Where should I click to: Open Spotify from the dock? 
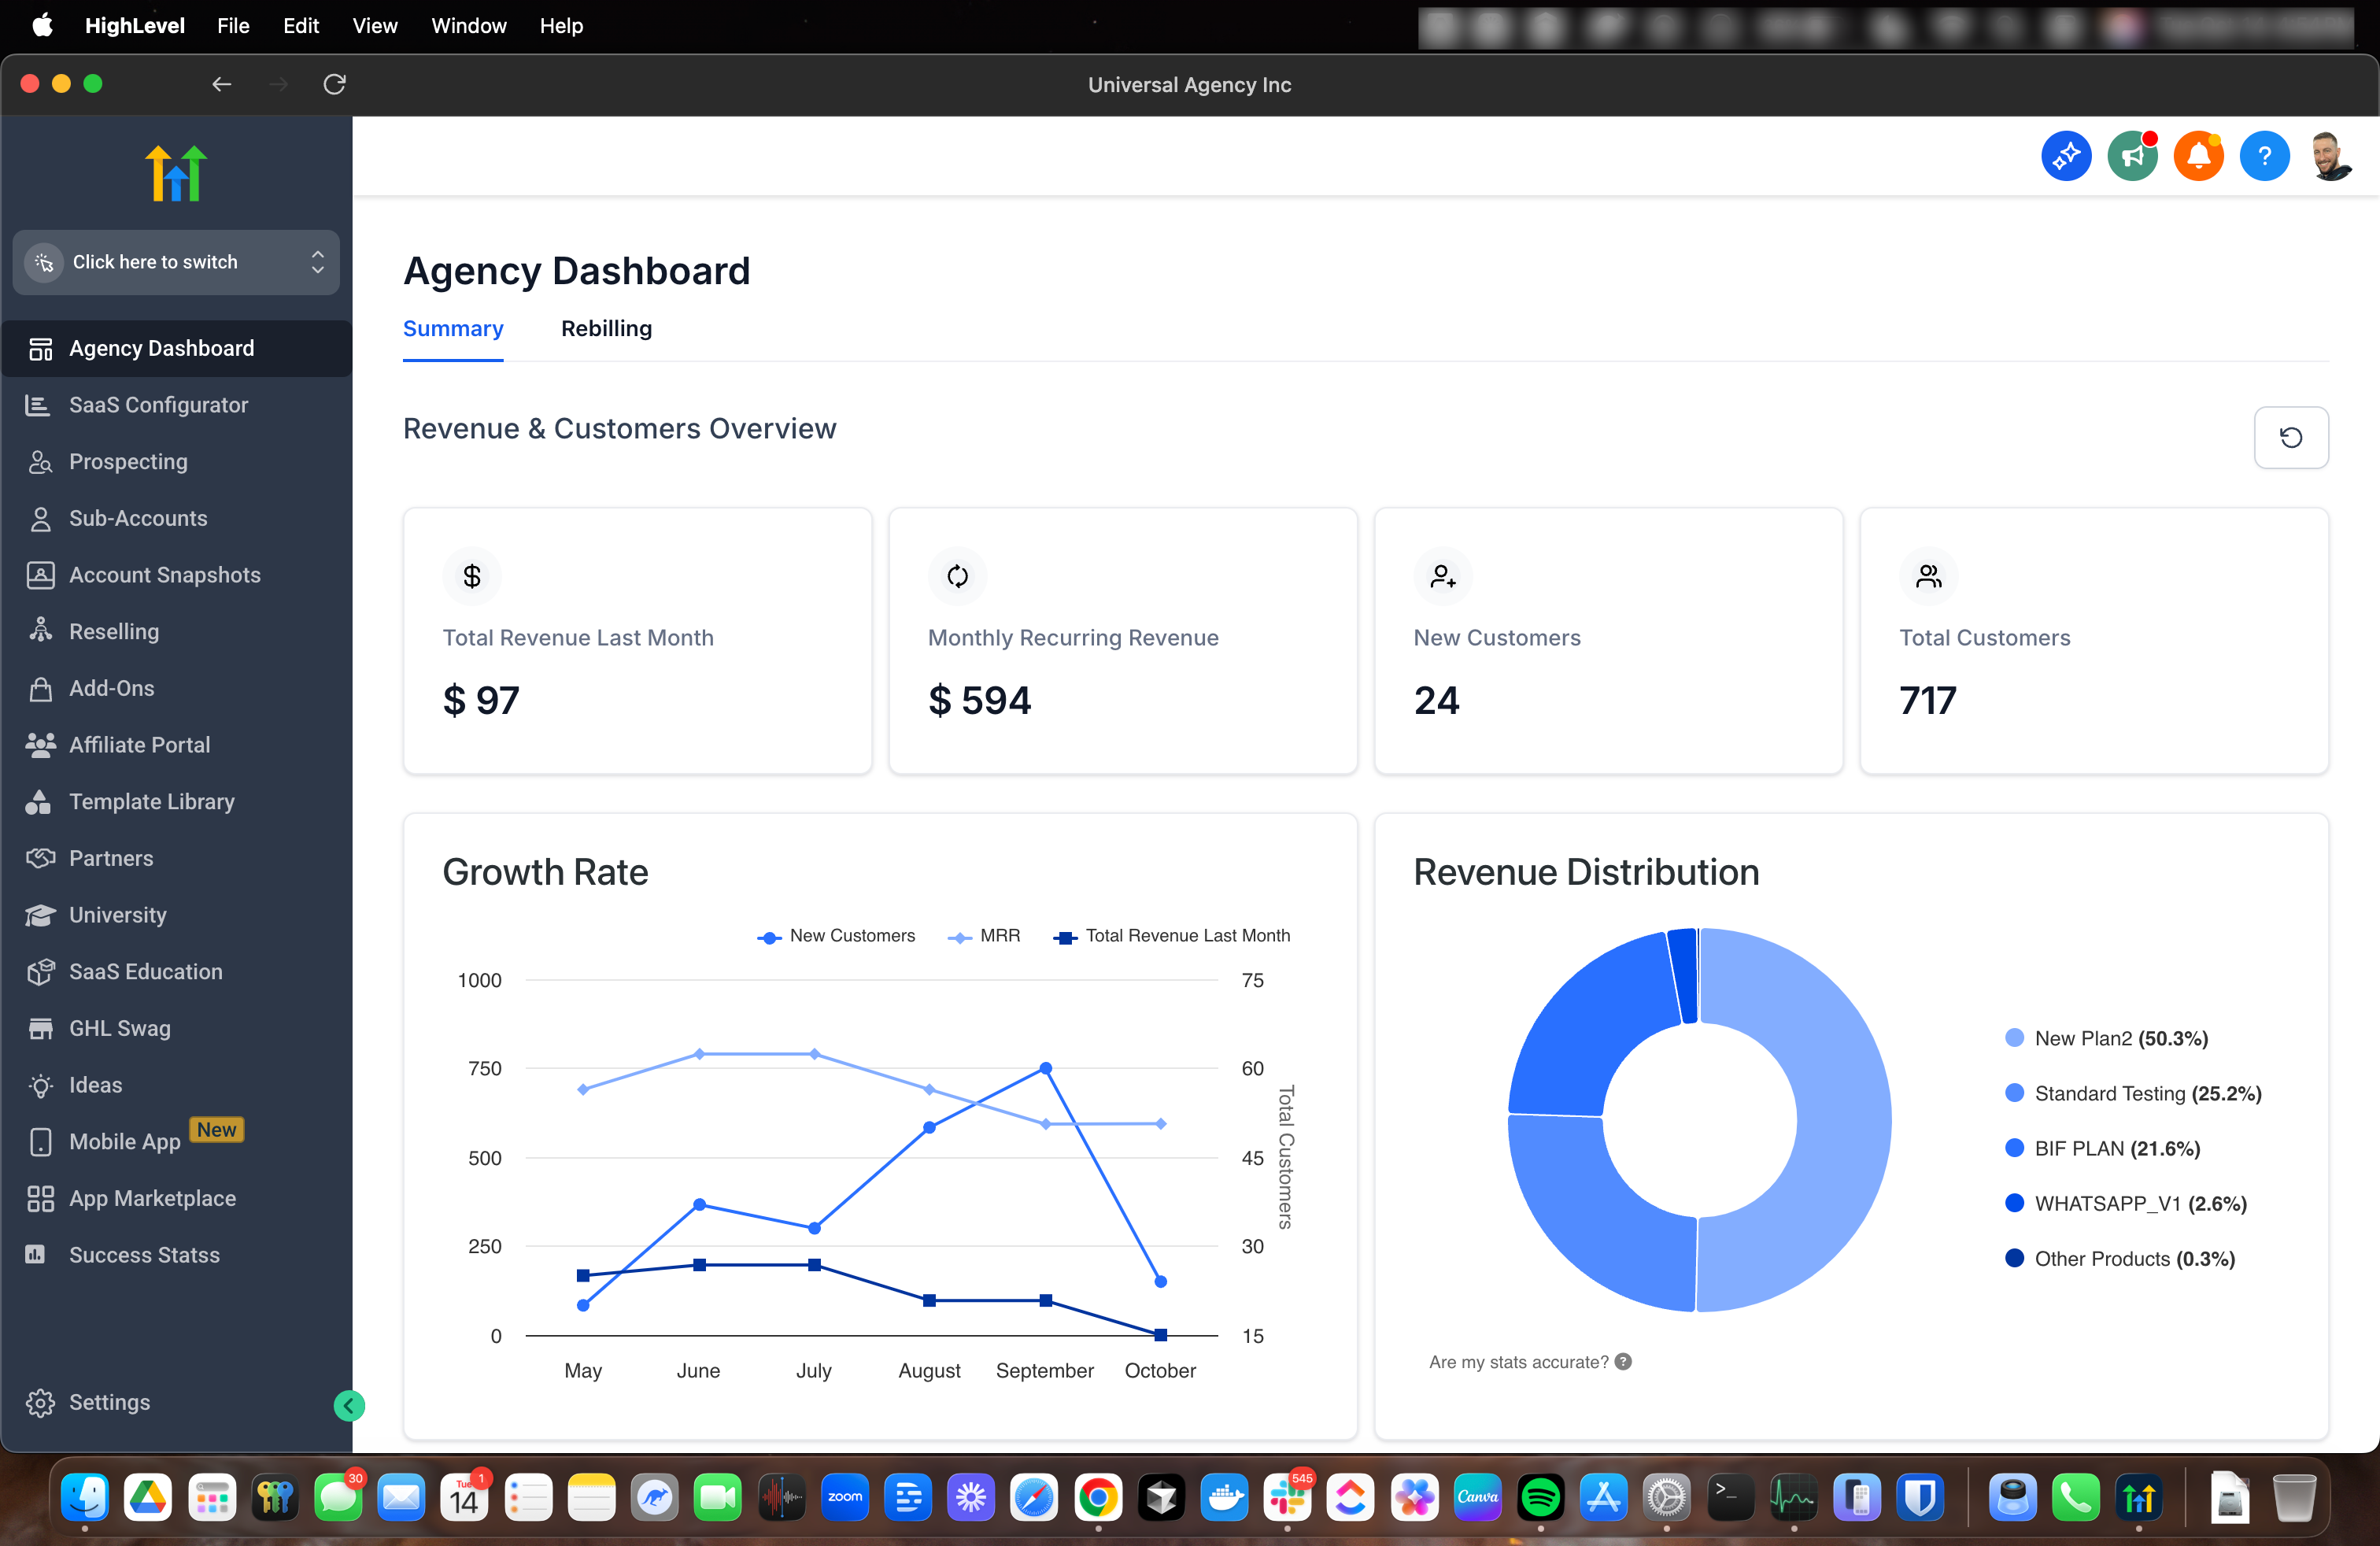[1540, 1497]
